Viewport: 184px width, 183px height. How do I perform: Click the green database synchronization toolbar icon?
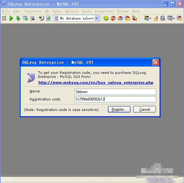[x=106, y=18]
